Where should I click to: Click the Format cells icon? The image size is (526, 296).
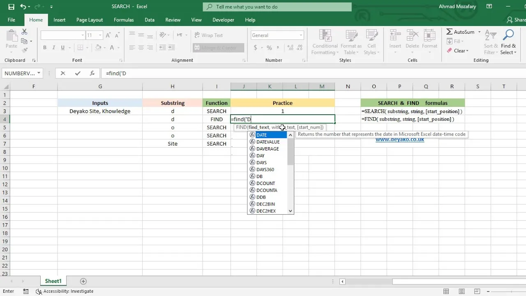tap(429, 36)
